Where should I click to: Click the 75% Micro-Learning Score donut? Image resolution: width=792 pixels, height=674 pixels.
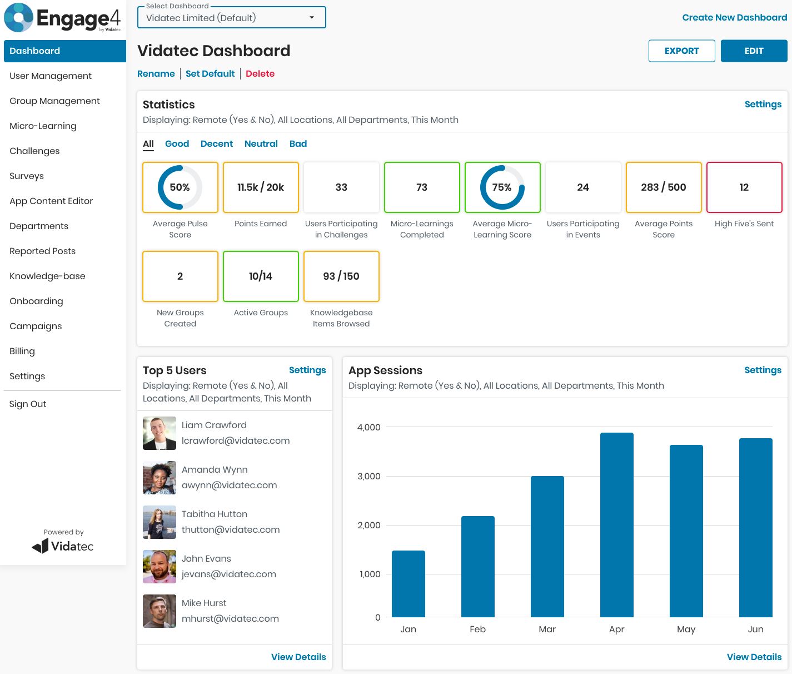tap(502, 187)
